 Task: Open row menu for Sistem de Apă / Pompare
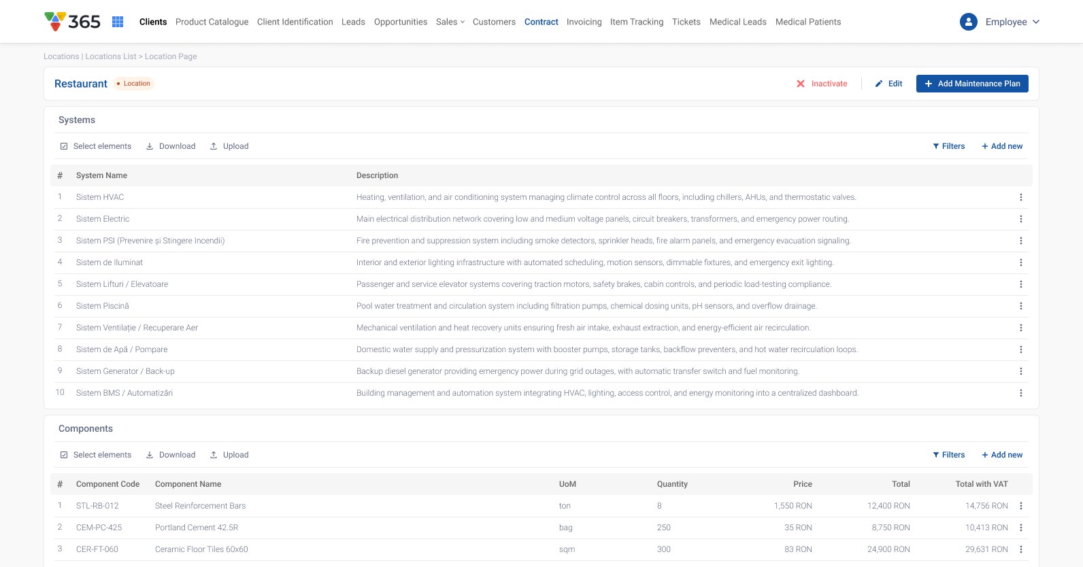pyautogui.click(x=1021, y=349)
